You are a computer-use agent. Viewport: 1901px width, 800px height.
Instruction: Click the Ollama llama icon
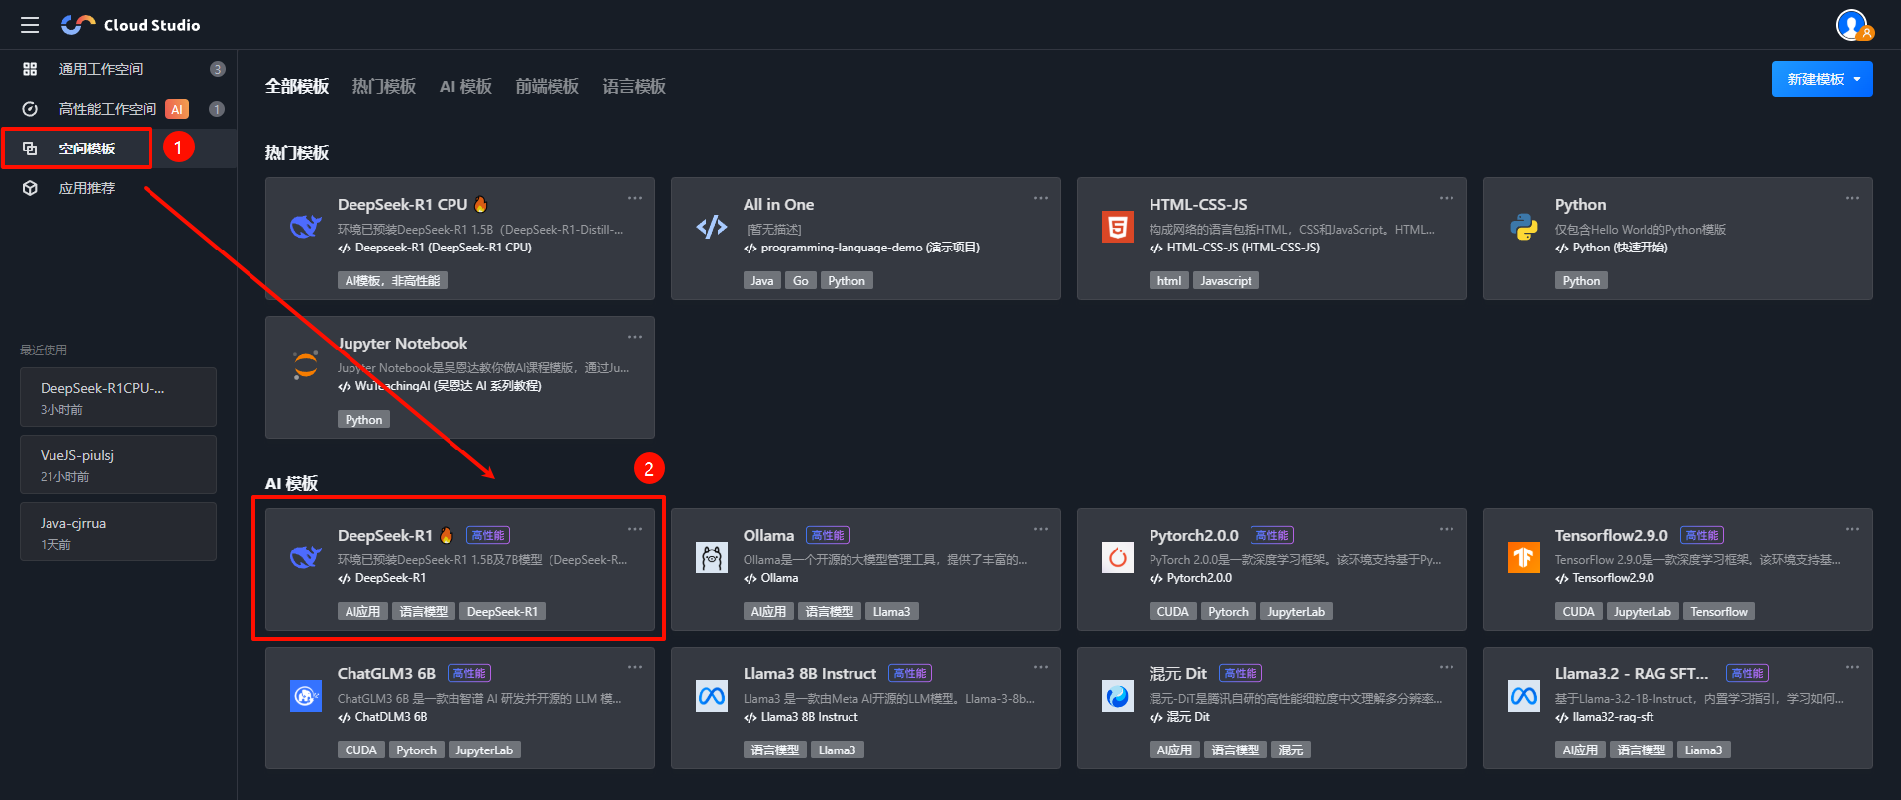coord(712,557)
